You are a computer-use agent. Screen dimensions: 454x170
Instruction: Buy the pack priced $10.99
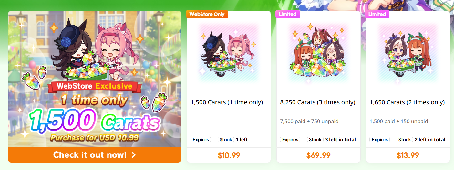pyautogui.click(x=229, y=155)
